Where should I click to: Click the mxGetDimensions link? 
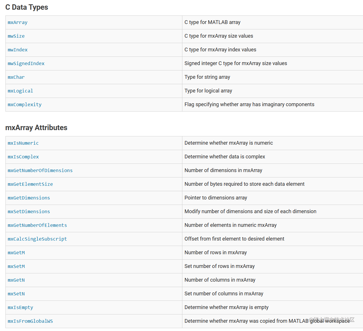[29, 198]
